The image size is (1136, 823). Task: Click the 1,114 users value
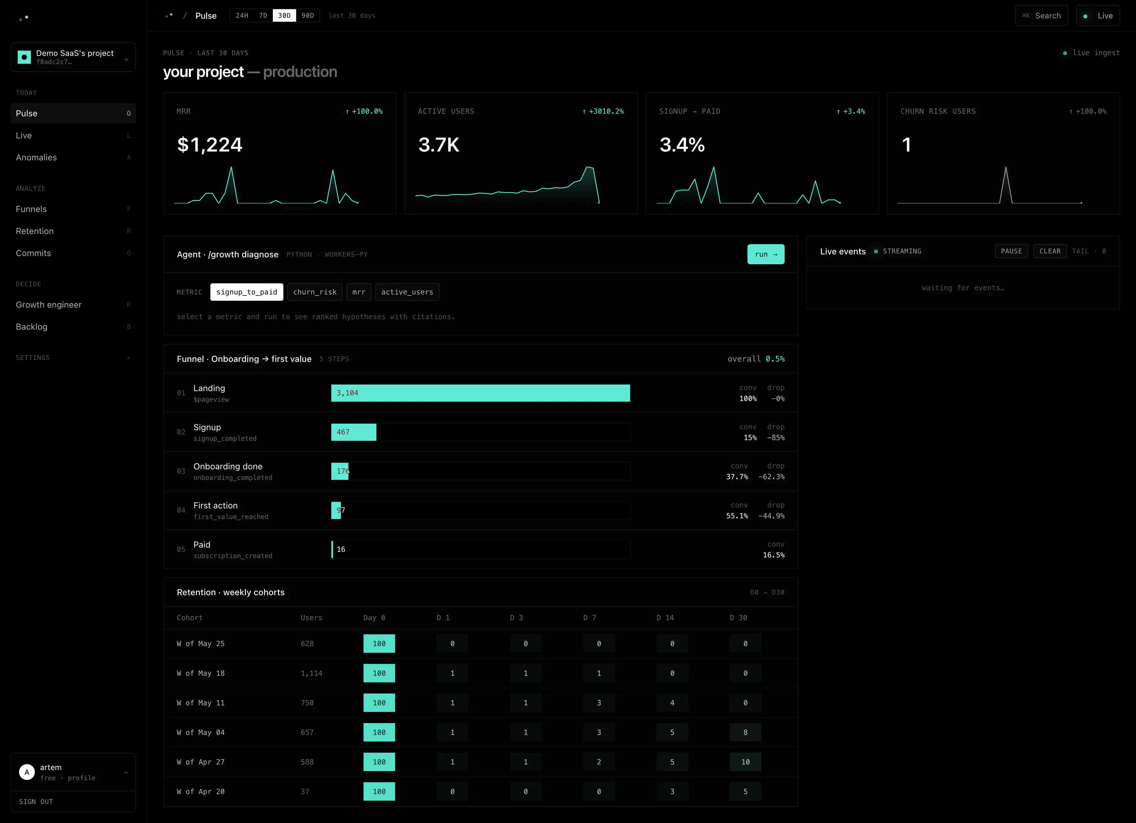coord(312,673)
